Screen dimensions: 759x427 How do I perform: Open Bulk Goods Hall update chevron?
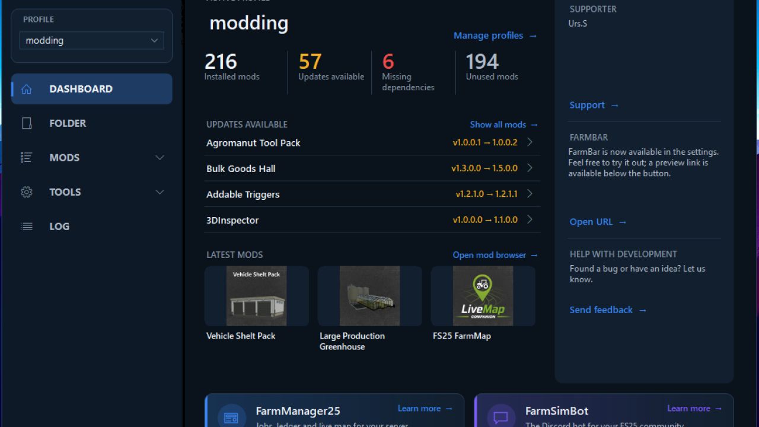click(x=530, y=168)
